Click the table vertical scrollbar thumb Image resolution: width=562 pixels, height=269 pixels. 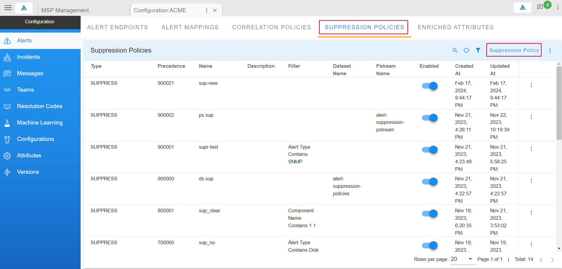[559, 103]
